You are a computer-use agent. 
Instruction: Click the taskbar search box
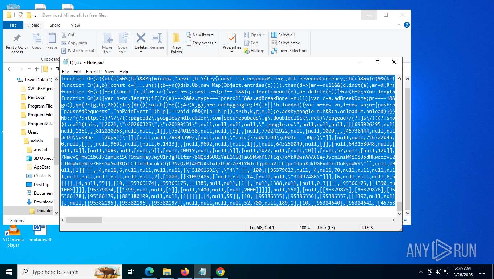coord(70,272)
